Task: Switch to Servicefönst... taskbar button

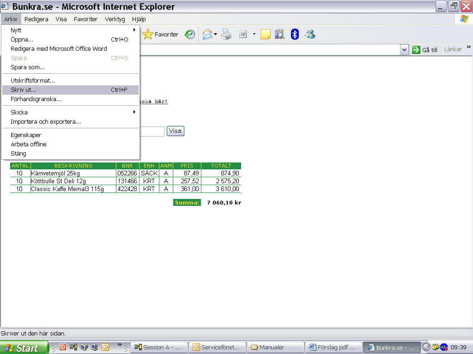Action: click(218, 348)
